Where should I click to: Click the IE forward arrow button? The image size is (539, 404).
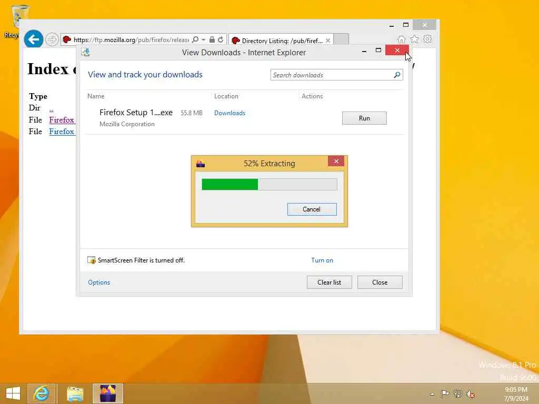tap(52, 39)
